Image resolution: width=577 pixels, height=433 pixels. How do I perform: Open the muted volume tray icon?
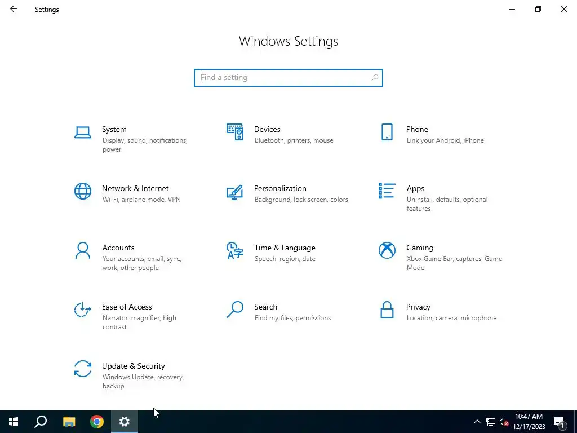pyautogui.click(x=504, y=422)
